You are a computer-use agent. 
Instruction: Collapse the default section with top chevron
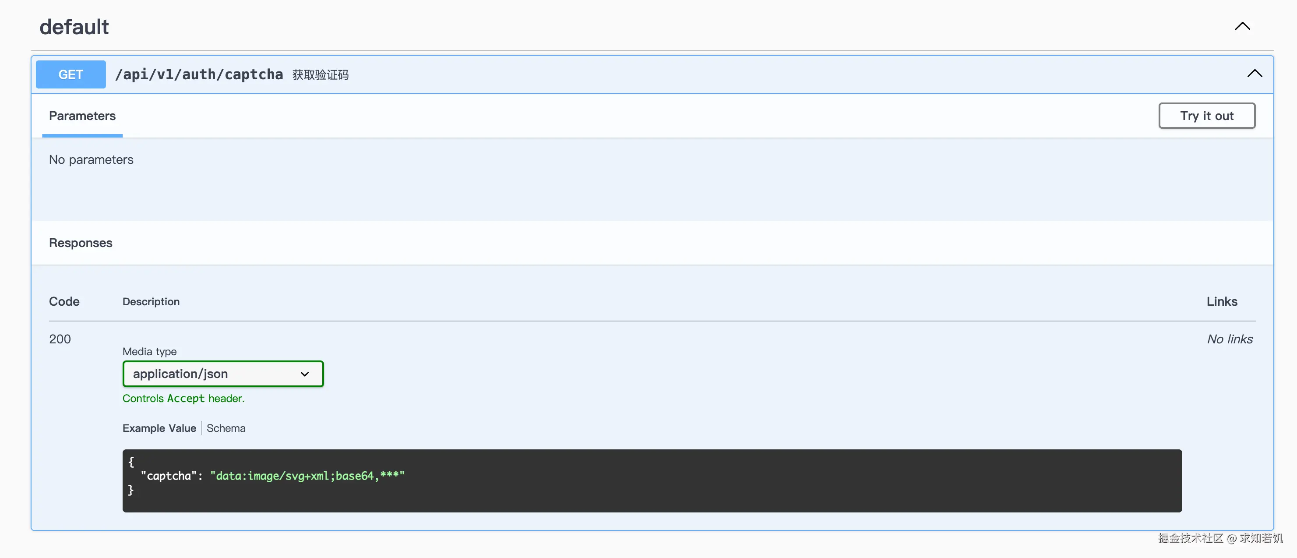click(x=1242, y=26)
